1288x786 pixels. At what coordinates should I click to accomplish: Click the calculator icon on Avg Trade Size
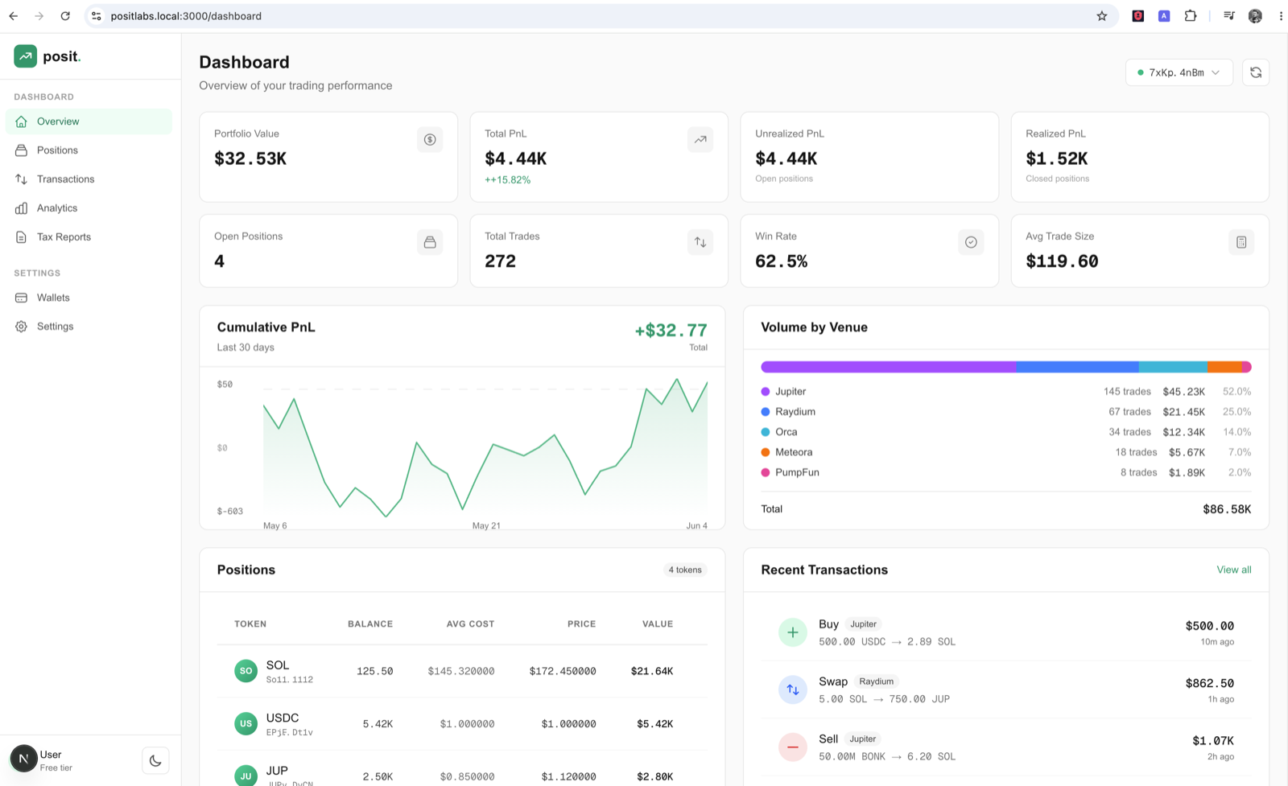[x=1241, y=242]
